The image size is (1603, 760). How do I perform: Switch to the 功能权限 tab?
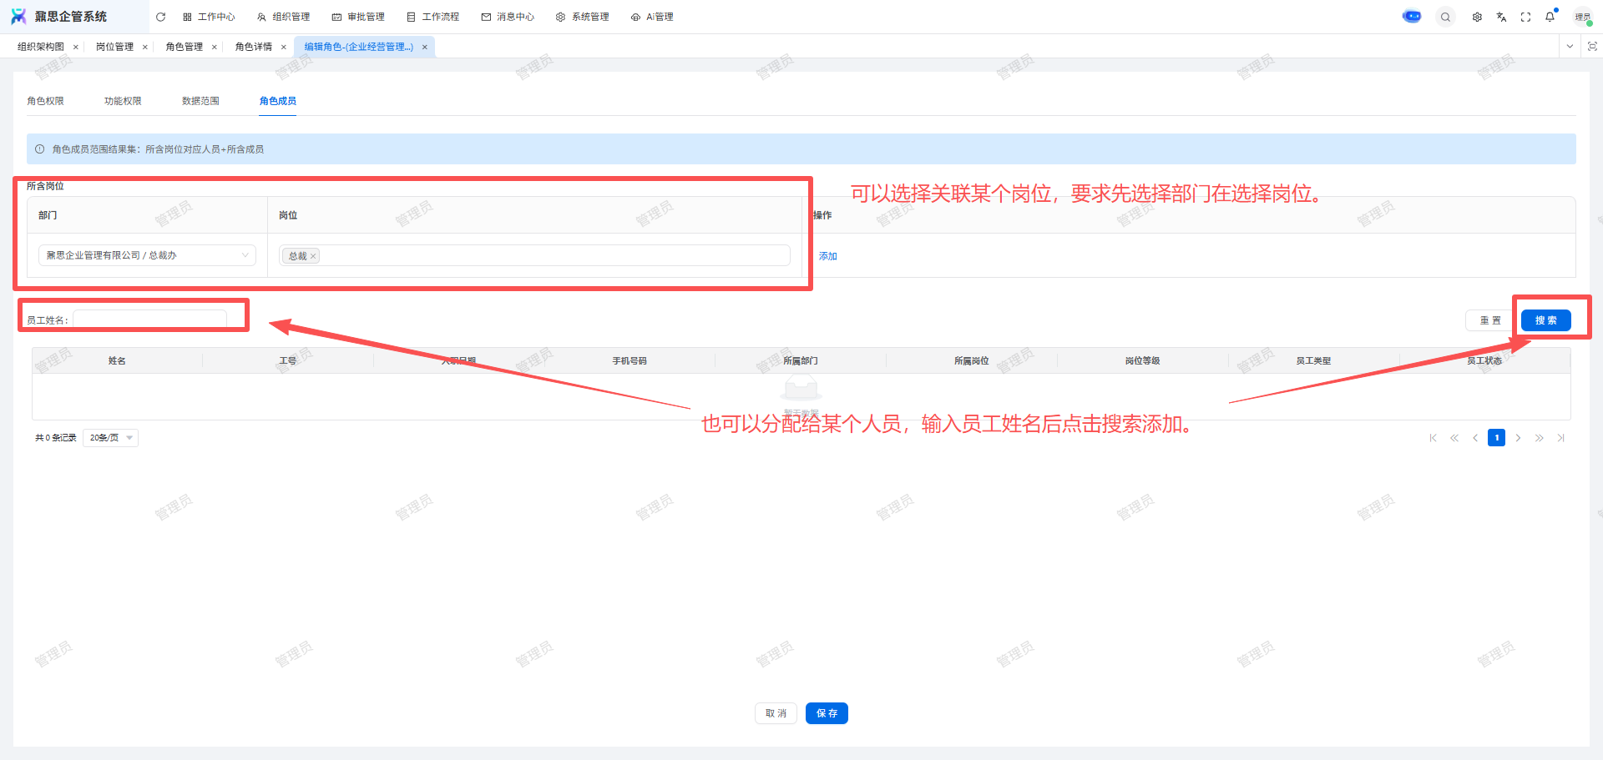(x=123, y=101)
